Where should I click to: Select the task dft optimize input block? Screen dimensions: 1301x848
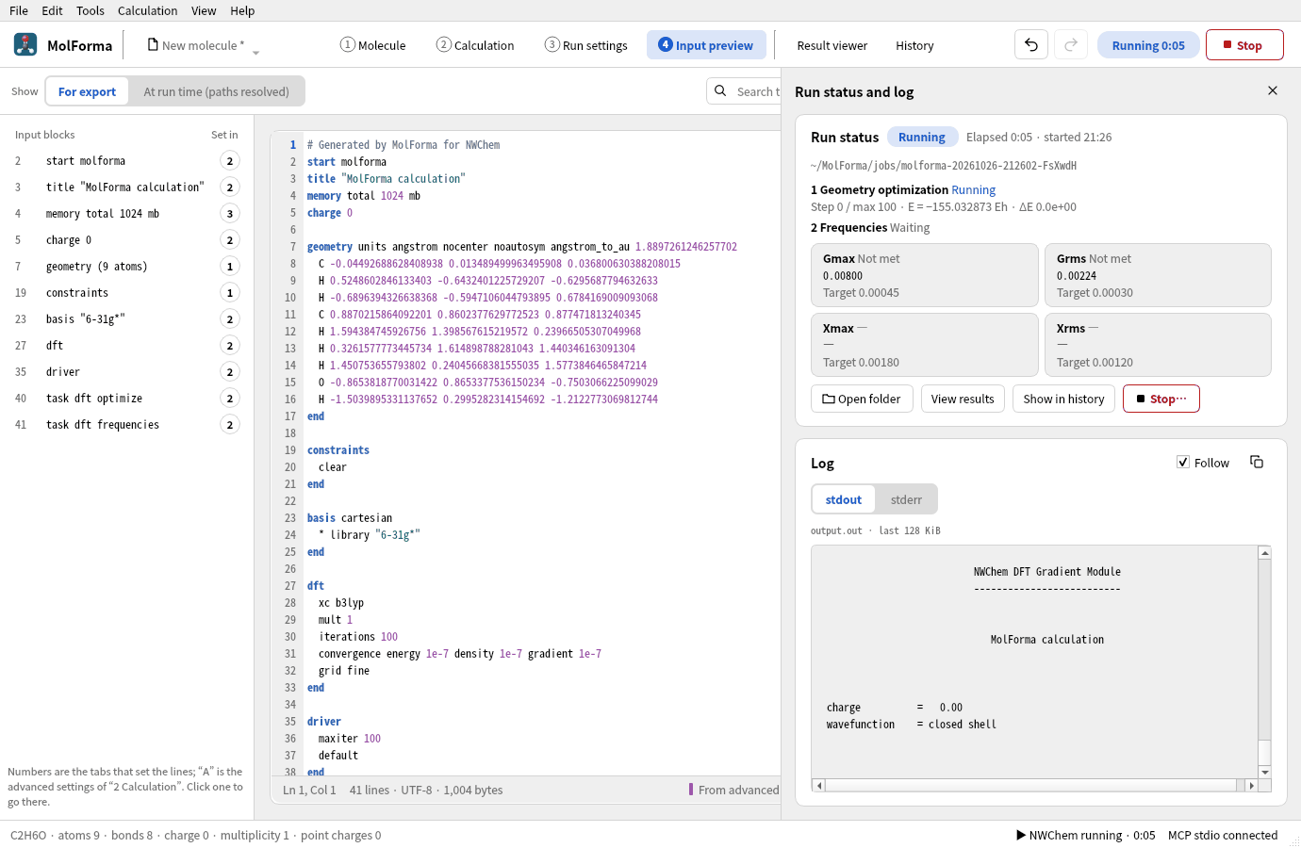coord(127,399)
